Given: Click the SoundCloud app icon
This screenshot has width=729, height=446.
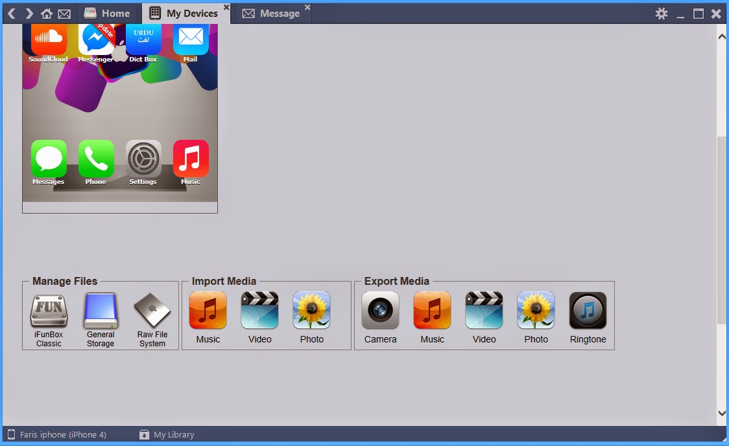Looking at the screenshot, I should pos(49,39).
